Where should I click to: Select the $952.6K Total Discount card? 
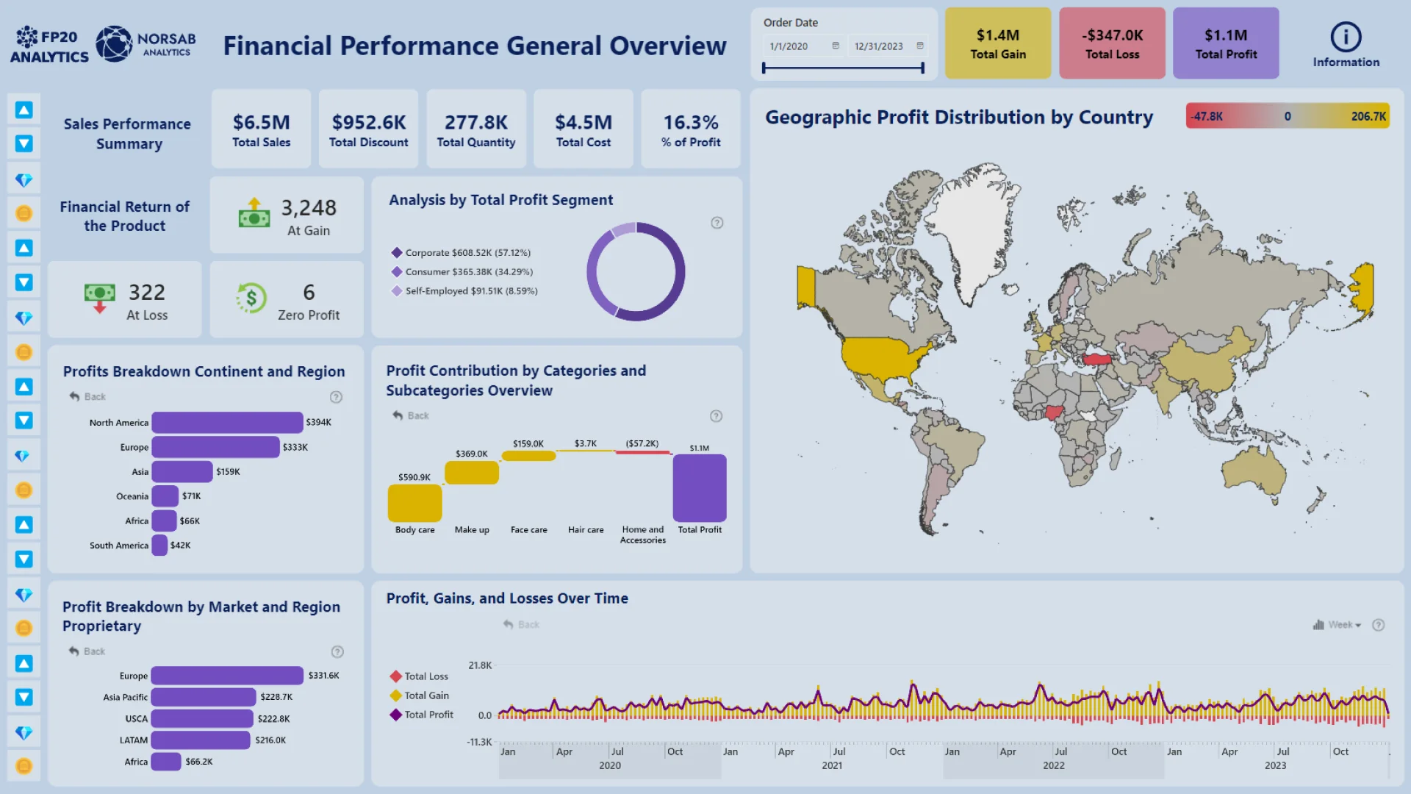point(368,129)
